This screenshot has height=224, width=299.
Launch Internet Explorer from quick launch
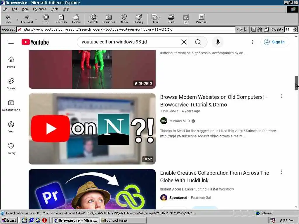31,220
